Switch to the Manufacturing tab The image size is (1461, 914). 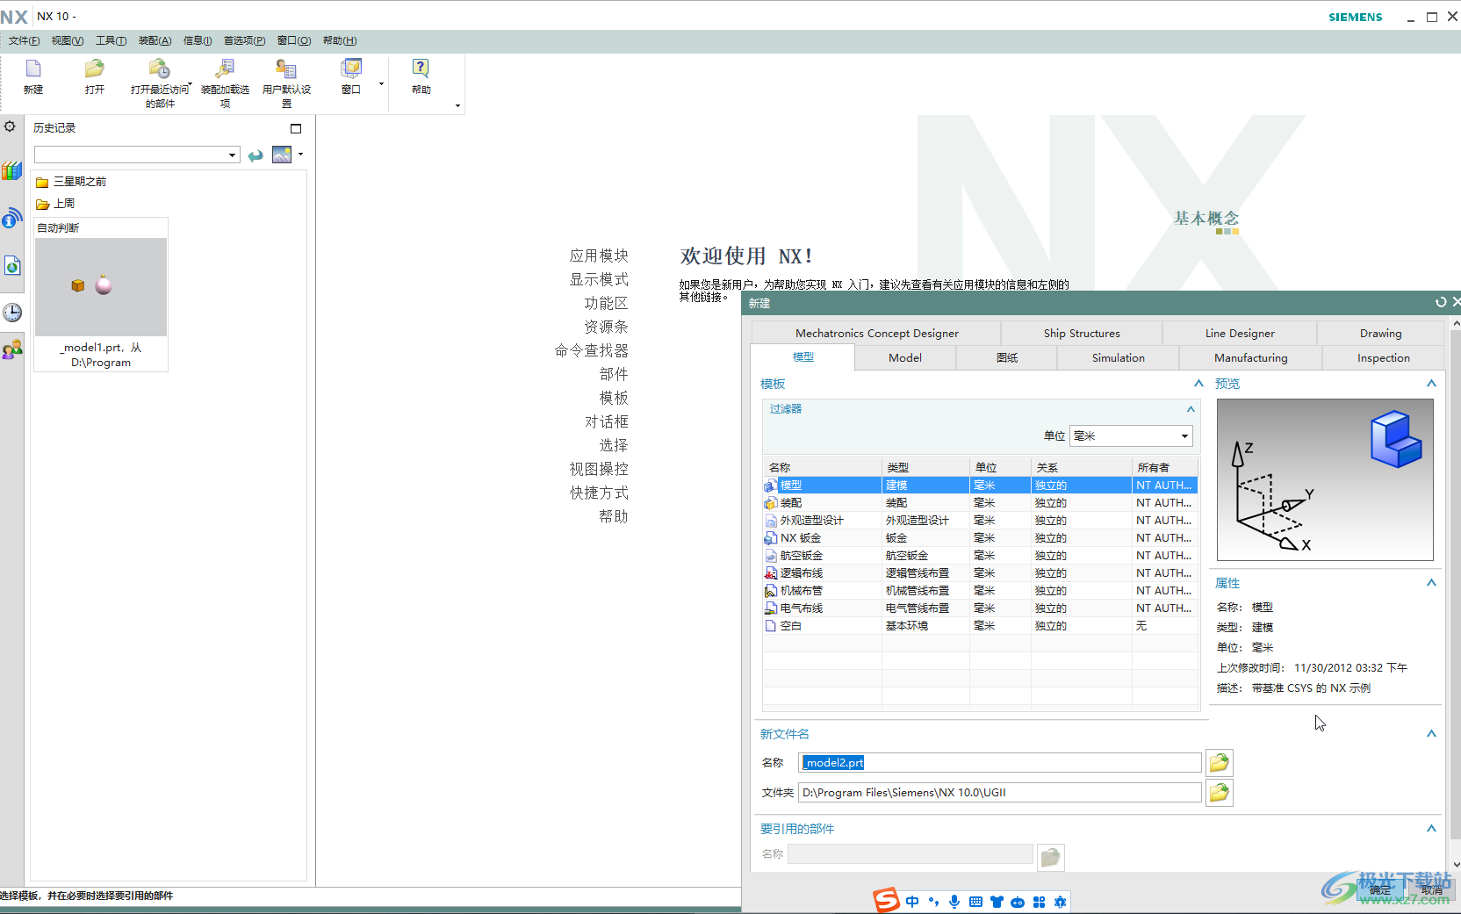1250,358
